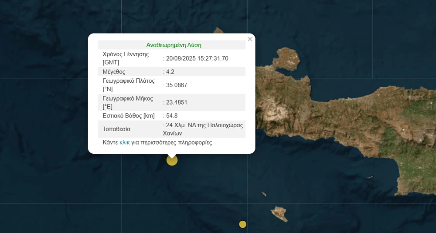Click the 'Μέγεθος' label
Screen dimensions: 436x233
pyautogui.click(x=114, y=72)
